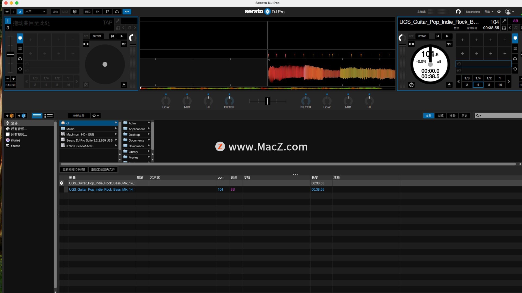Open settings with the gear icon top right
This screenshot has height=293, width=522.
499,12
